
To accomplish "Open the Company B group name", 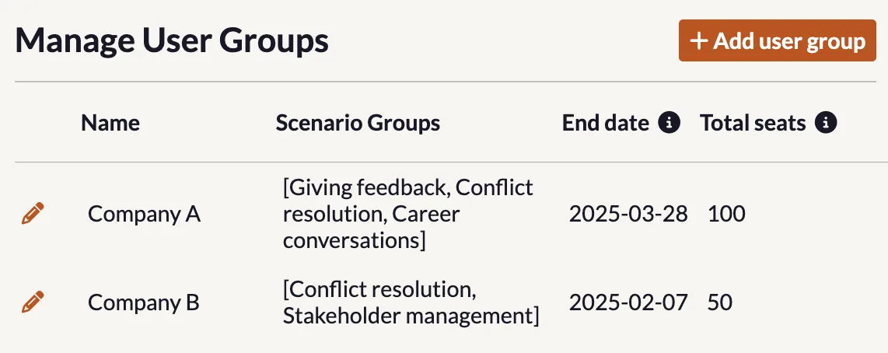I will tap(144, 302).
